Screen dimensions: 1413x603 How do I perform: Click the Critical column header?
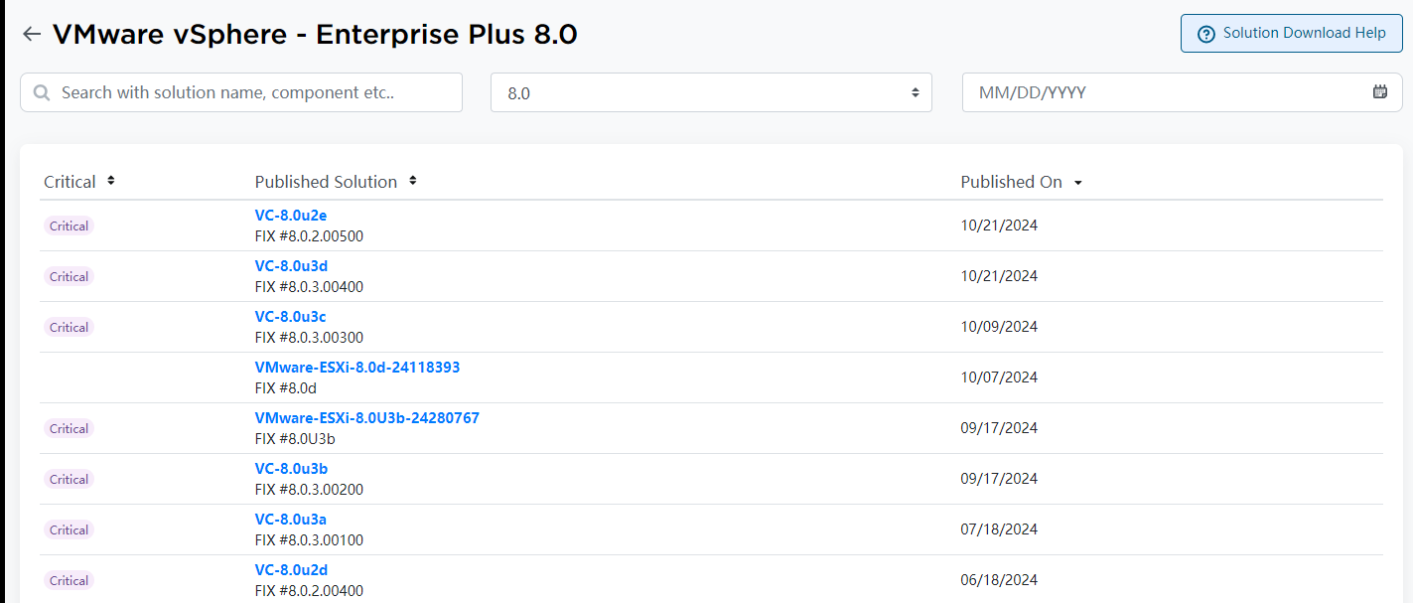(x=70, y=182)
